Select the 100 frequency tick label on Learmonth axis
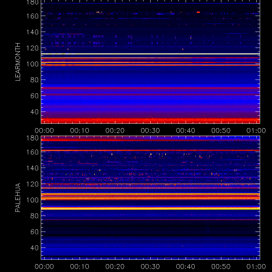 pyautogui.click(x=32, y=64)
